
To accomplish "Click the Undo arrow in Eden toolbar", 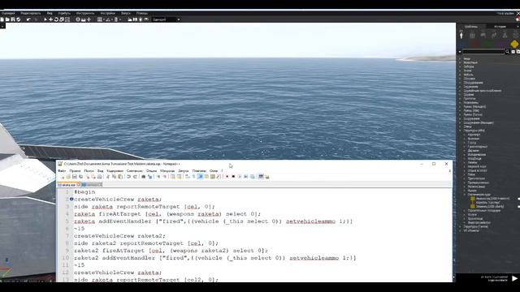I will point(28,19).
